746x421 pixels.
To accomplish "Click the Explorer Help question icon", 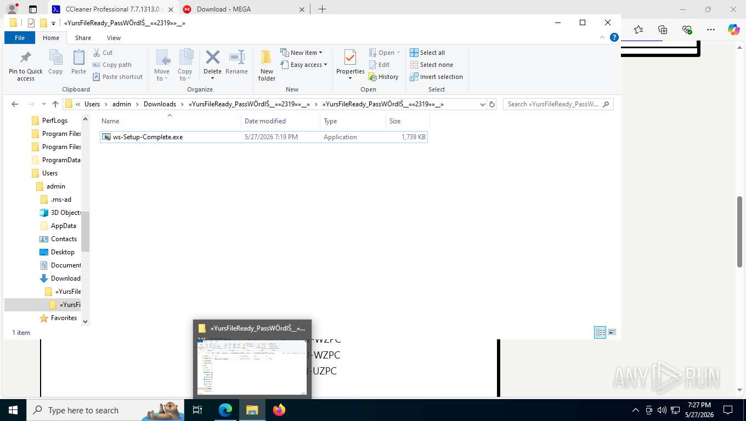I will point(614,37).
